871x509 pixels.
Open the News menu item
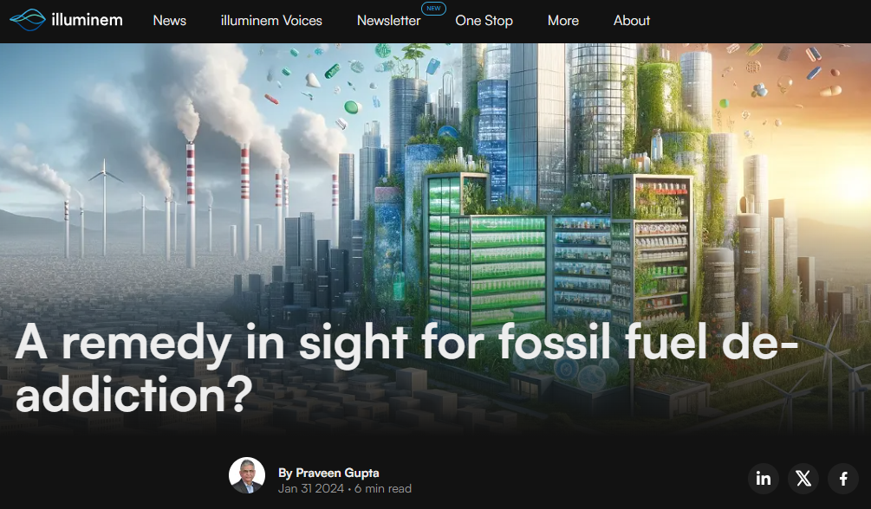pos(169,21)
